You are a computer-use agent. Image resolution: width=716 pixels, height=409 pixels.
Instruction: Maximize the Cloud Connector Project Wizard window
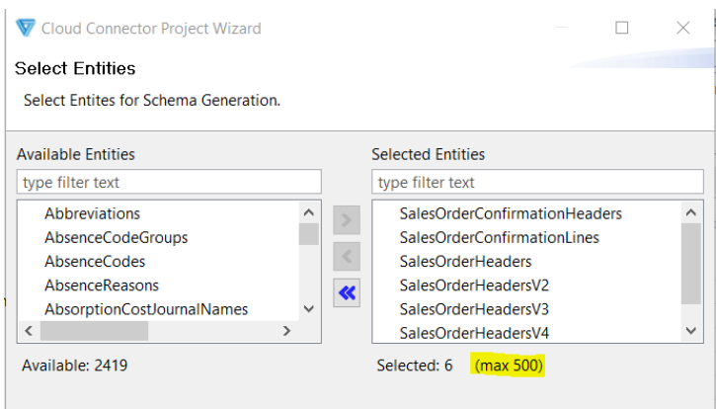tap(621, 28)
